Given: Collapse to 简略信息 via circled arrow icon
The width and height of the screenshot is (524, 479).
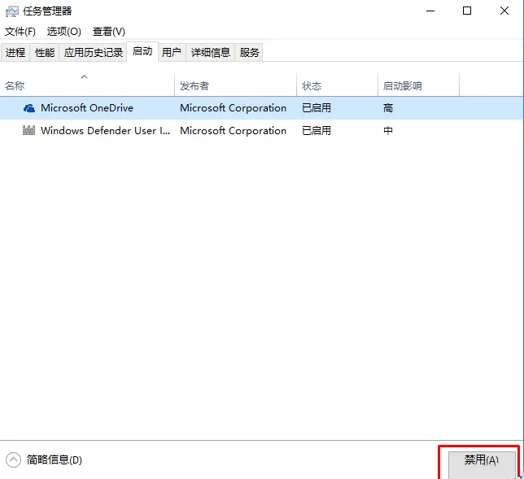Looking at the screenshot, I should pyautogui.click(x=13, y=460).
